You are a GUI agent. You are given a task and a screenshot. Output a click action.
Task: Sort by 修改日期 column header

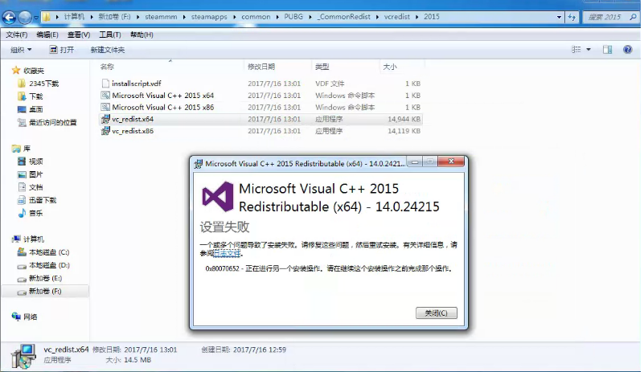pyautogui.click(x=261, y=67)
